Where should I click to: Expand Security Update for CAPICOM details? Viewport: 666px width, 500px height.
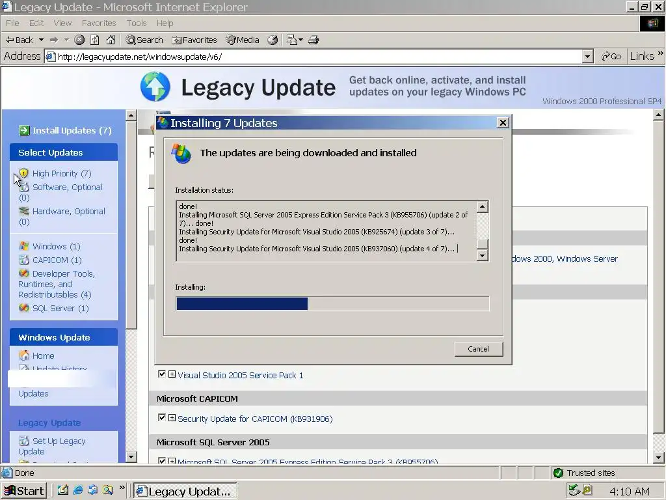172,417
